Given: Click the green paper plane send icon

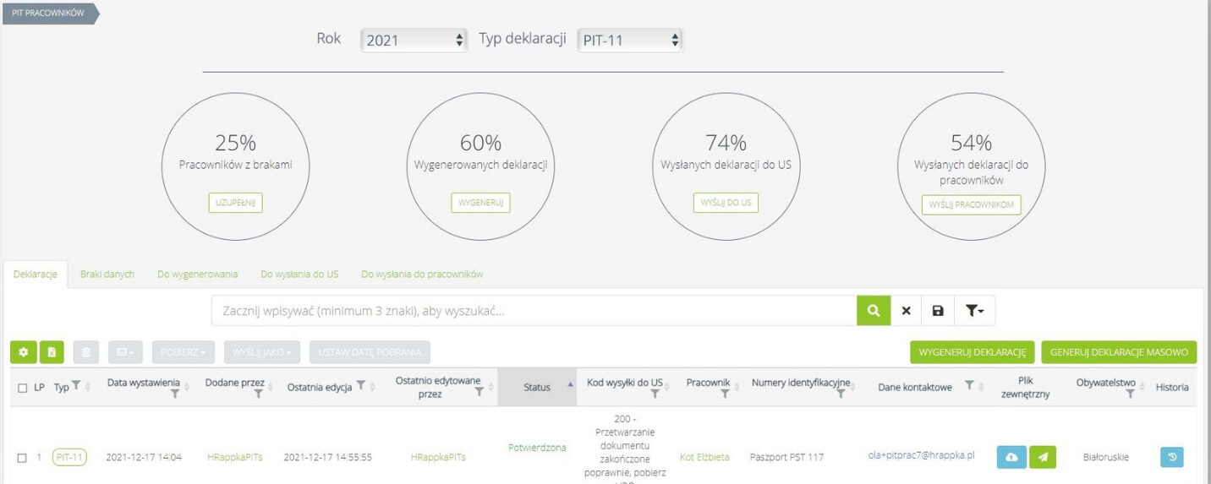Looking at the screenshot, I should pos(1043,457).
